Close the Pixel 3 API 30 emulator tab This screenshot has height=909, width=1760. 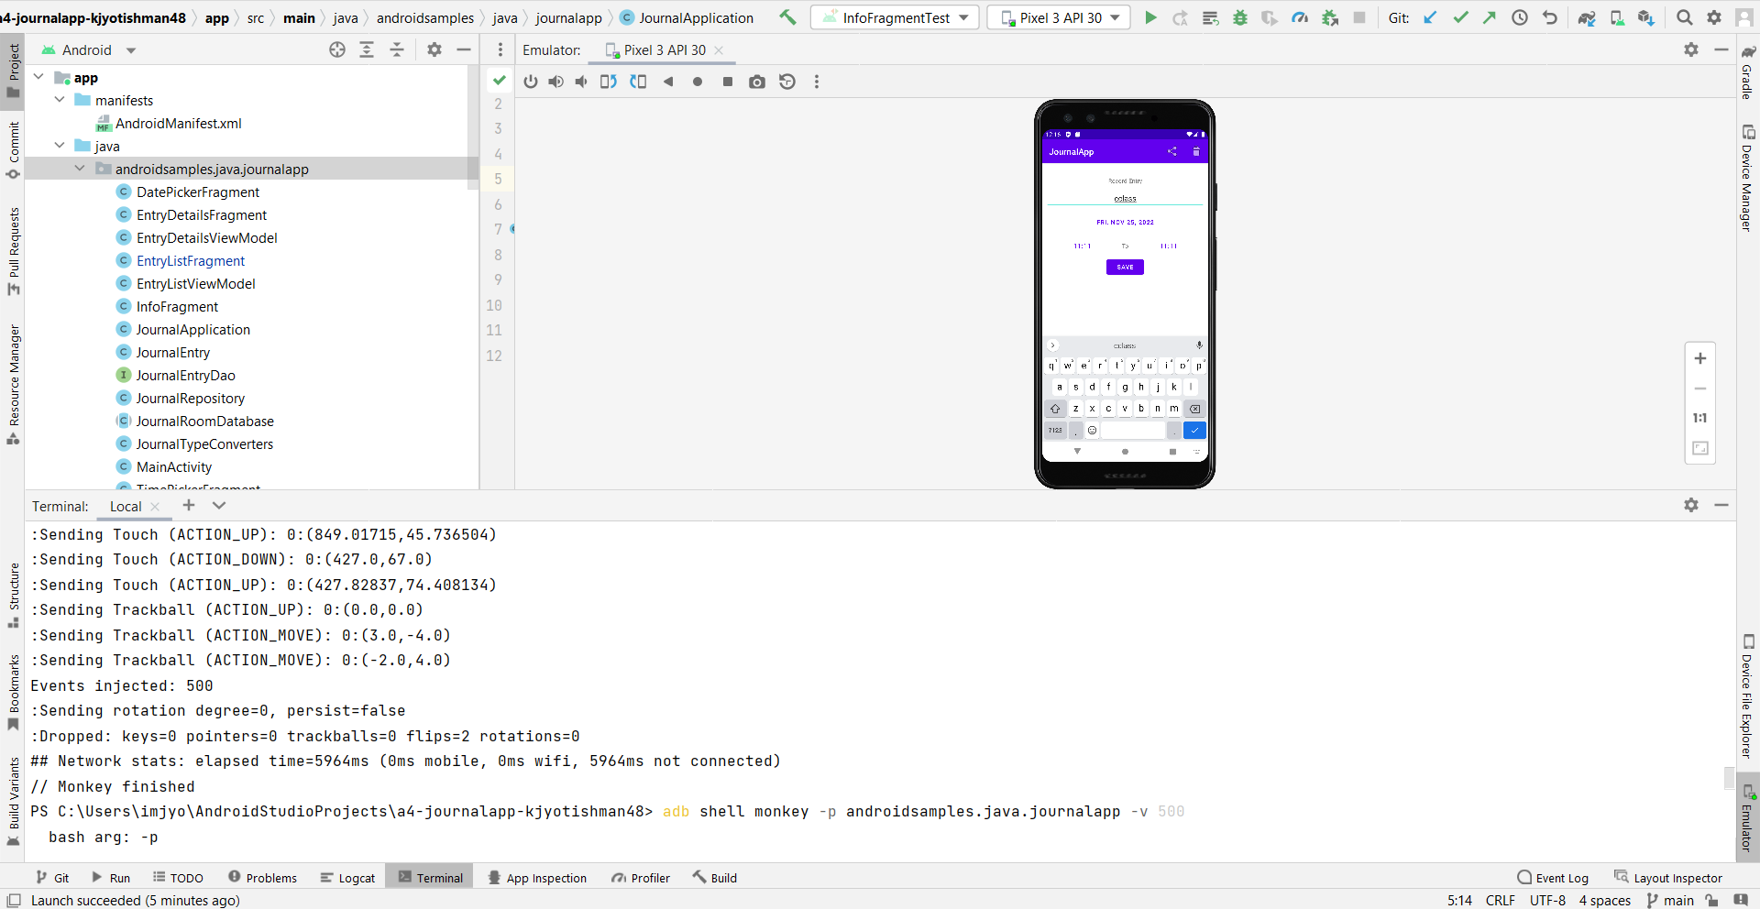click(719, 50)
